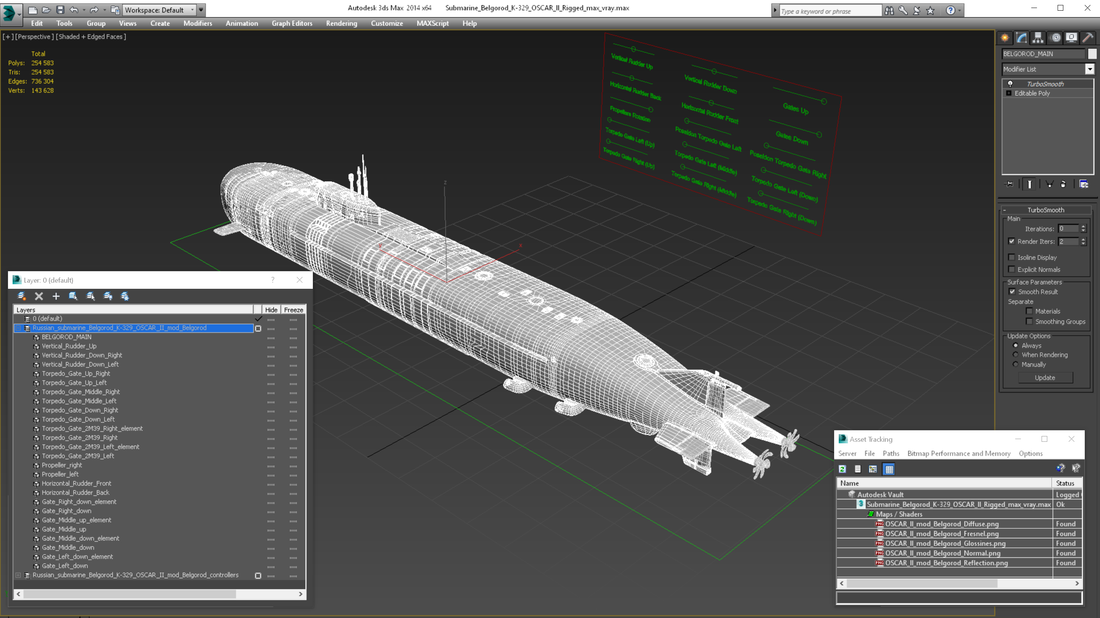The height and width of the screenshot is (618, 1100).
Task: Click Hide/Unhide All Layers icon
Action: pos(108,296)
